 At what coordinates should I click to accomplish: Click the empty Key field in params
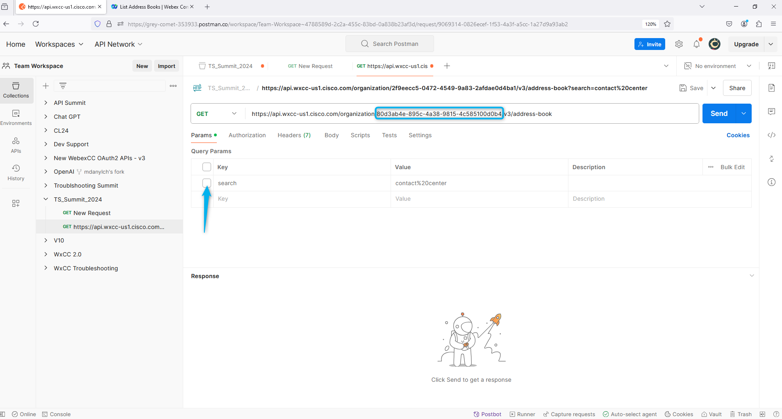tap(302, 199)
